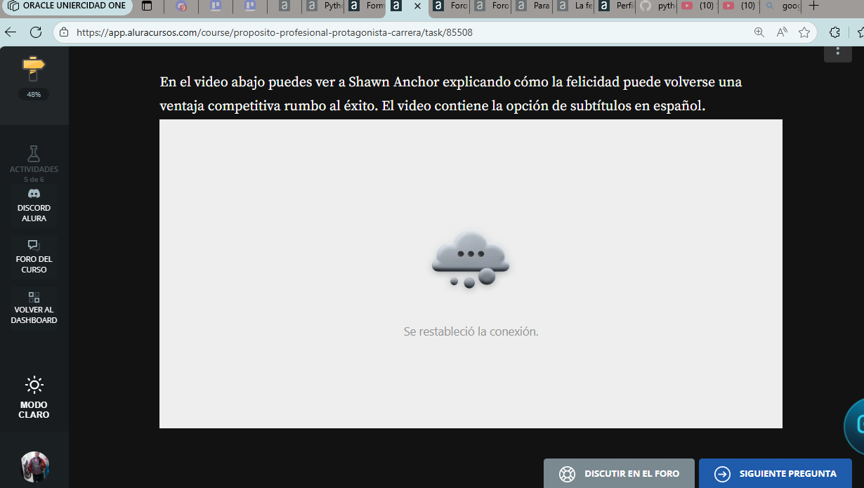
Task: Open the zoom controls in the address bar
Action: point(759,32)
